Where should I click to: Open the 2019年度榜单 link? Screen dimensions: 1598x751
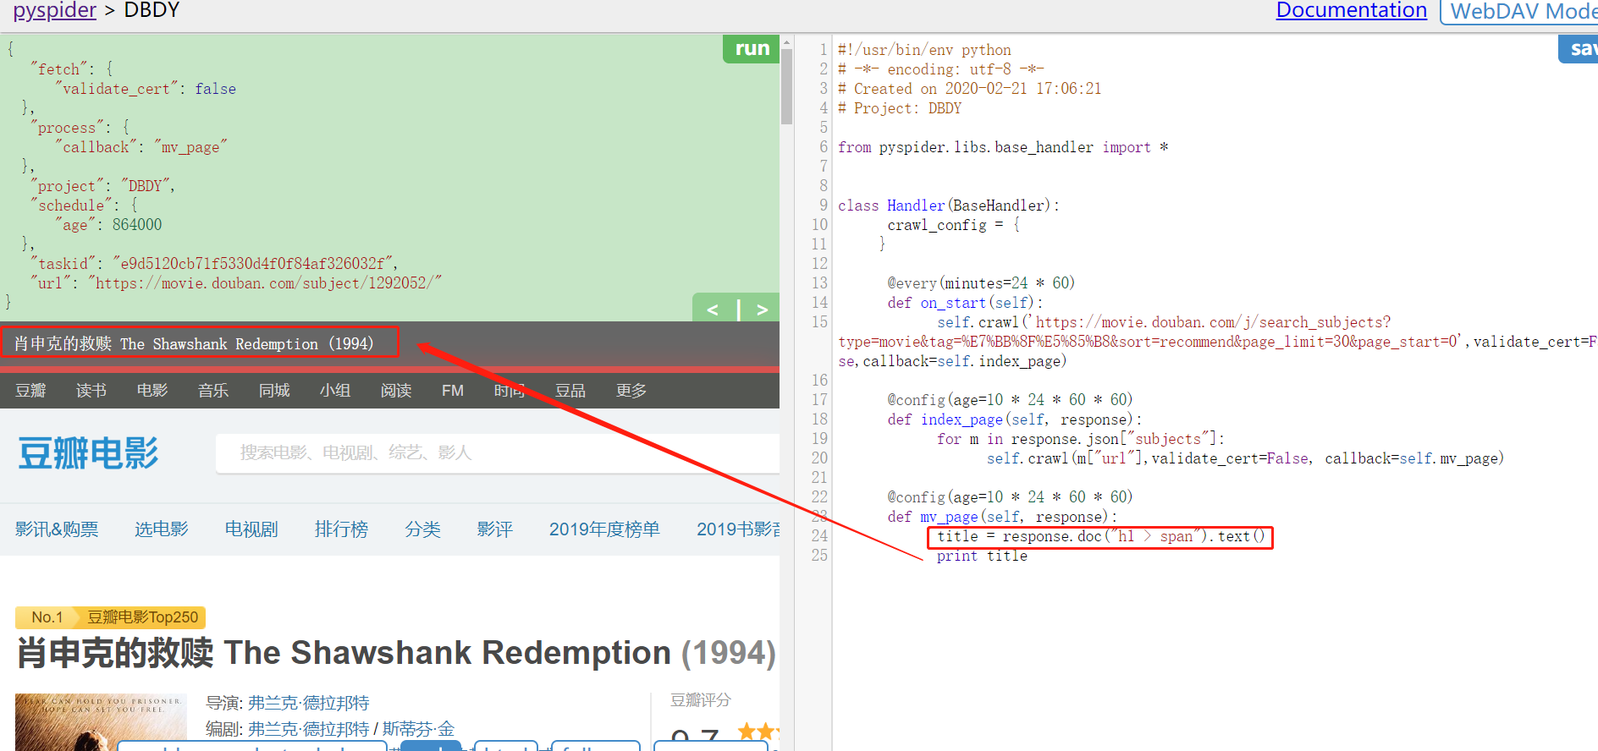(x=604, y=529)
